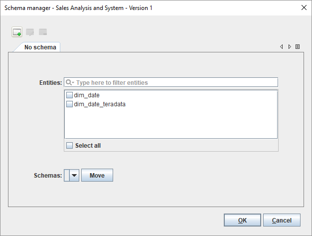312x236 pixels.
Task: Click the Schemas combo box field
Action: coord(67,175)
